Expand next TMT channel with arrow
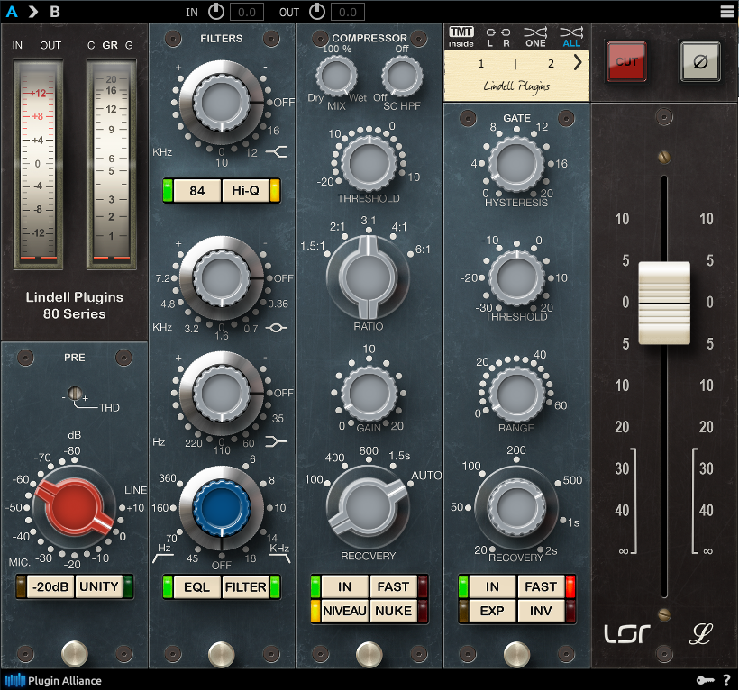This screenshot has width=739, height=690. 577,63
